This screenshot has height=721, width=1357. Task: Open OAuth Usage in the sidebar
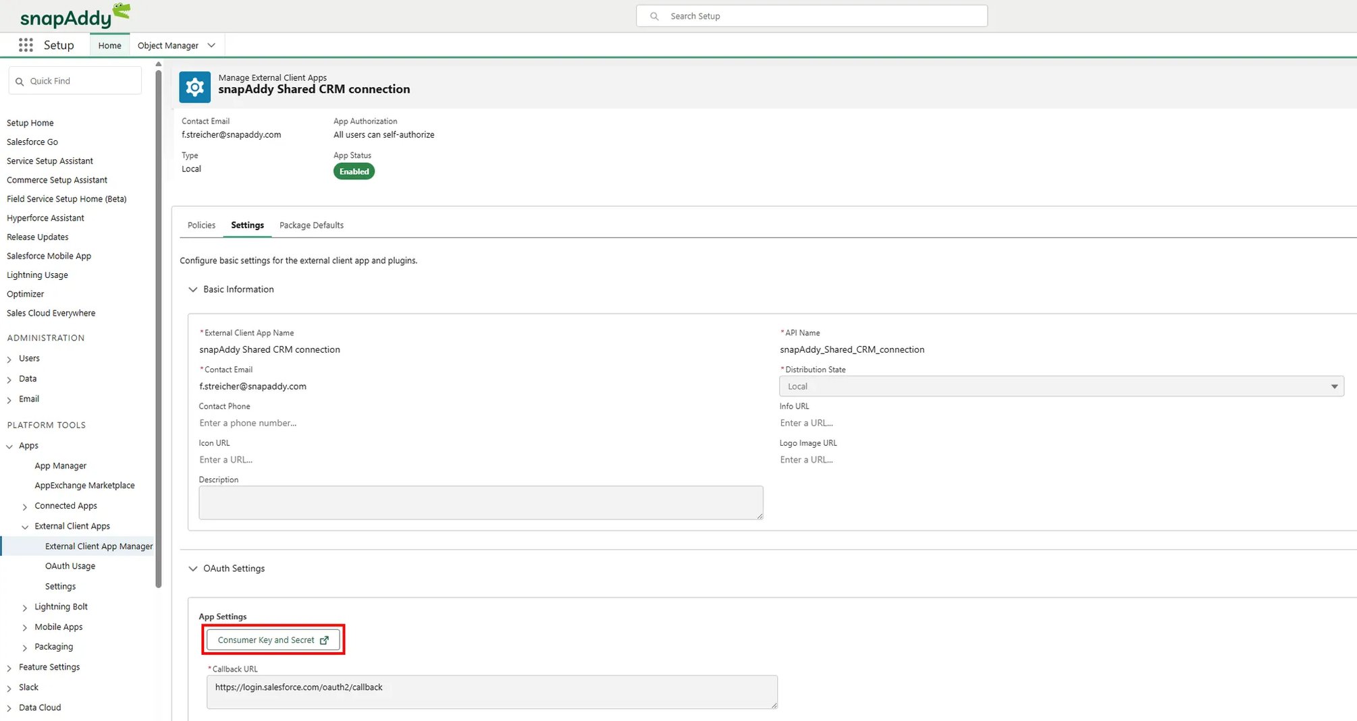70,566
